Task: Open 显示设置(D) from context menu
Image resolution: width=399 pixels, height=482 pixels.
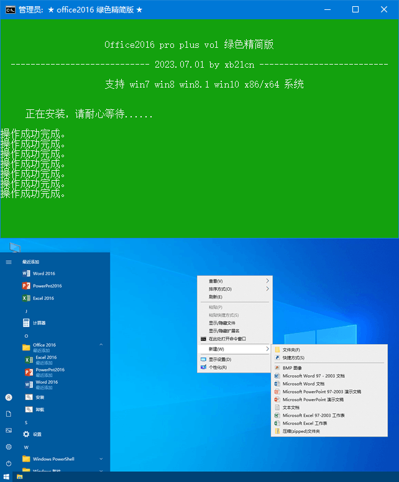Action: pos(235,360)
